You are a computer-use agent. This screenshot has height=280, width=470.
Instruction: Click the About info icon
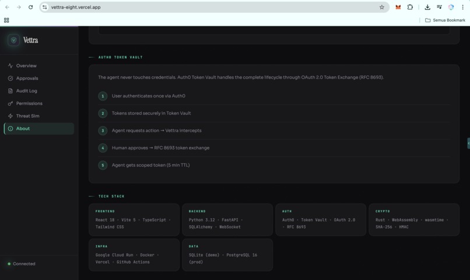coord(10,128)
